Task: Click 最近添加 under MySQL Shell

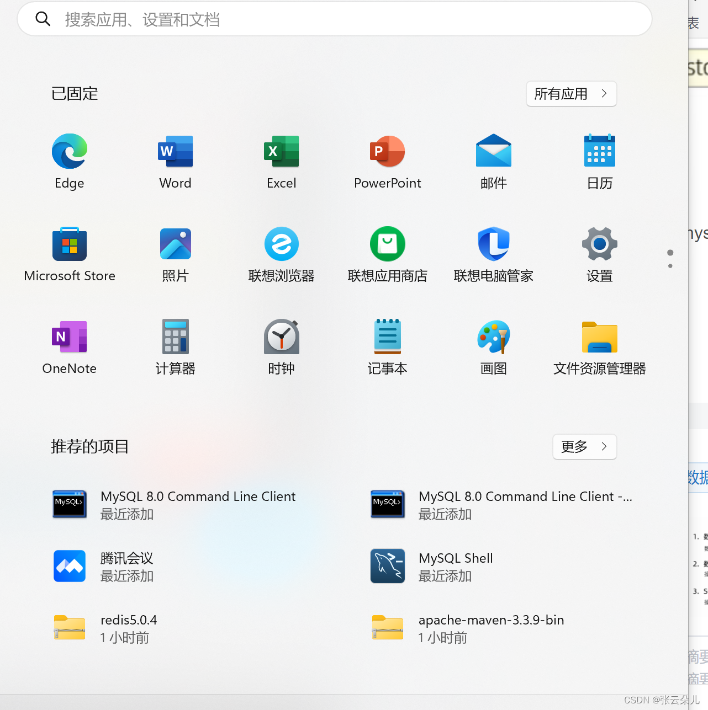Action: coord(445,576)
